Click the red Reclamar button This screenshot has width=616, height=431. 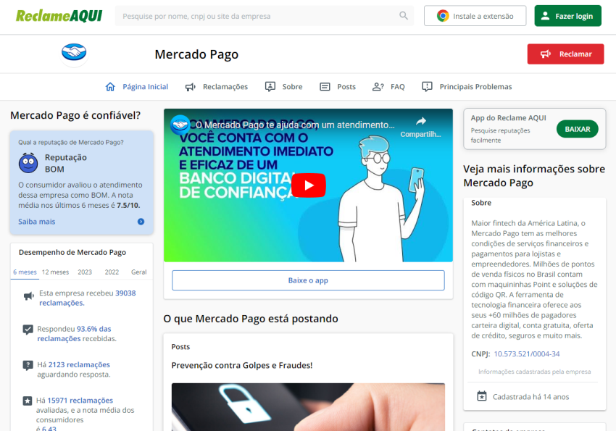565,54
